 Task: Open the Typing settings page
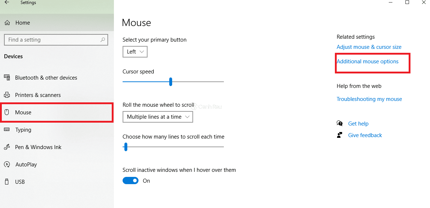point(23,130)
